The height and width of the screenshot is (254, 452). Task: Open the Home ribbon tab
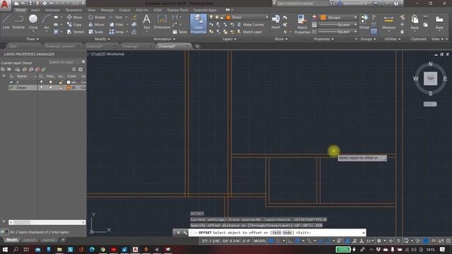(20, 10)
